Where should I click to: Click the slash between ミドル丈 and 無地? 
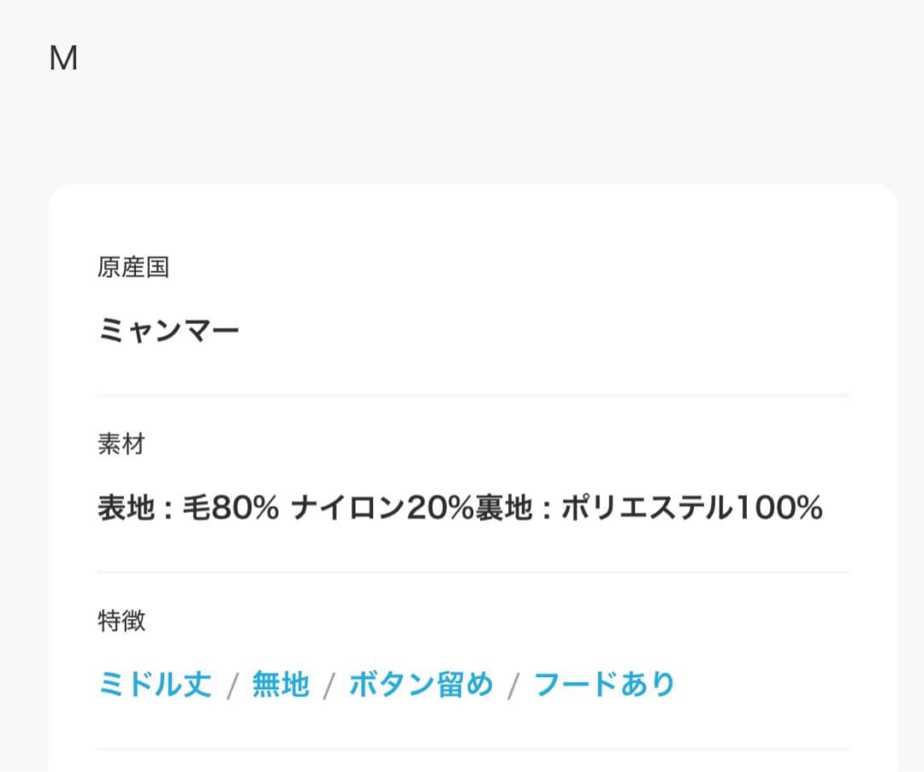pos(232,686)
